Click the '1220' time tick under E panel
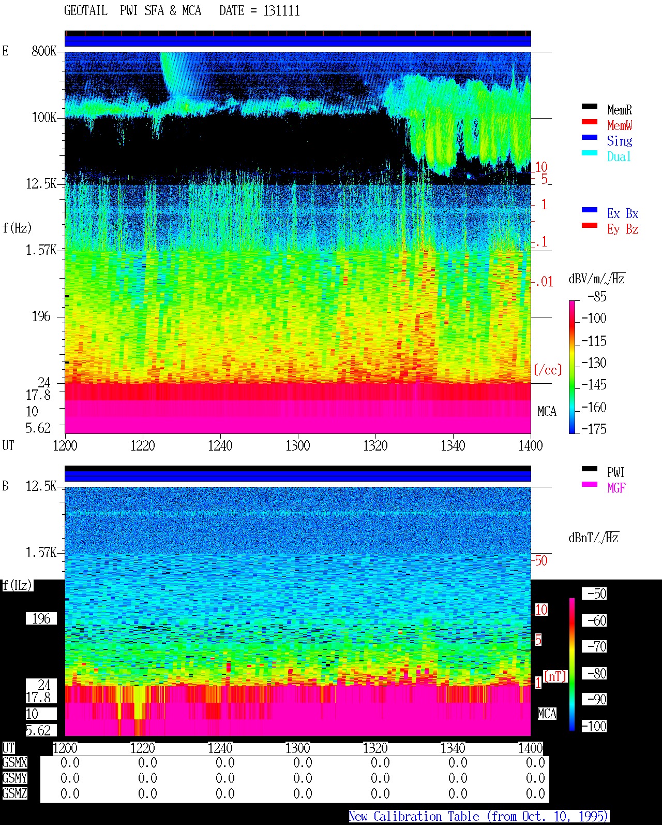The height and width of the screenshot is (825, 662). coord(143,445)
